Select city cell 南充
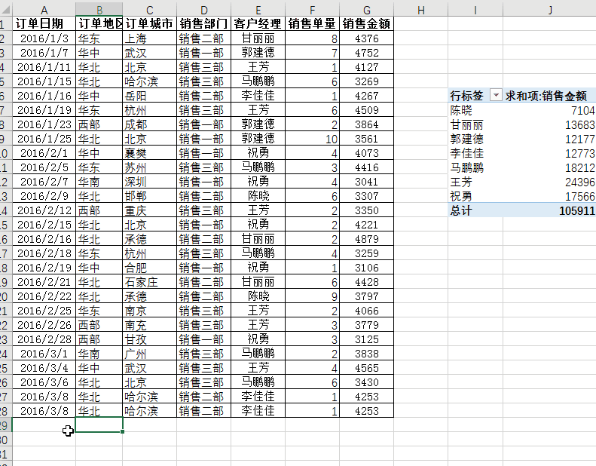 (150, 325)
